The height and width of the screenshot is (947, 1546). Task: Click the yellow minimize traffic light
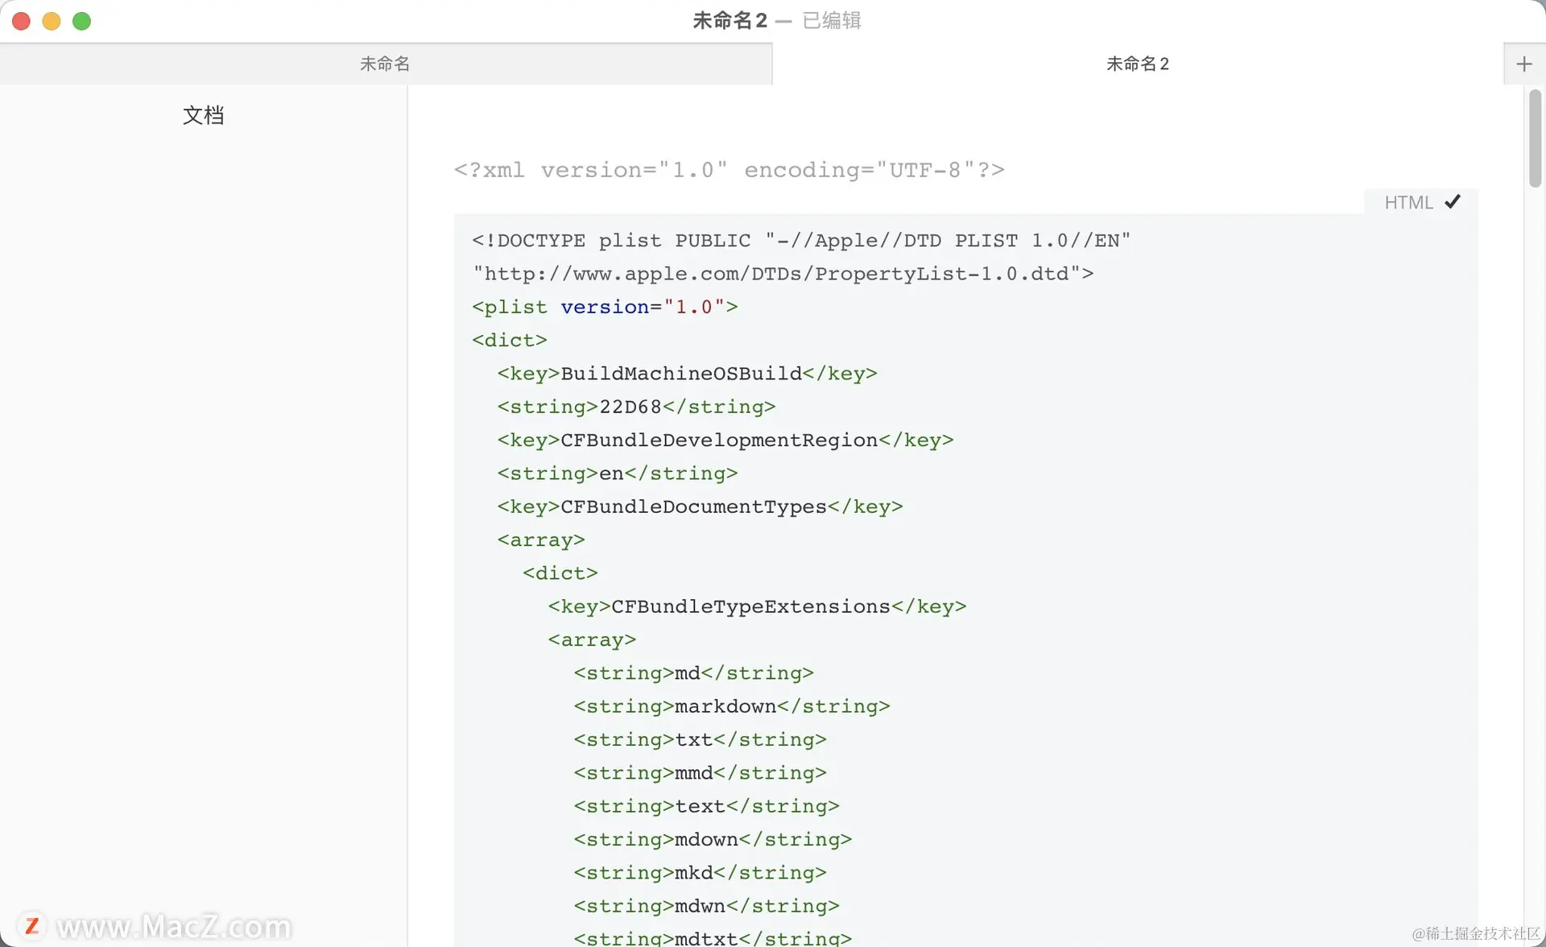pyautogui.click(x=51, y=21)
